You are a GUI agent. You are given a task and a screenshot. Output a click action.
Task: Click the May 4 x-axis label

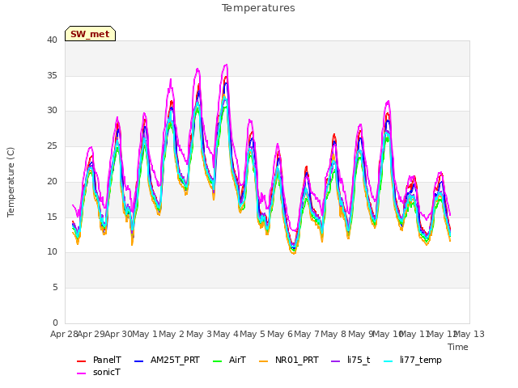tap(226, 334)
